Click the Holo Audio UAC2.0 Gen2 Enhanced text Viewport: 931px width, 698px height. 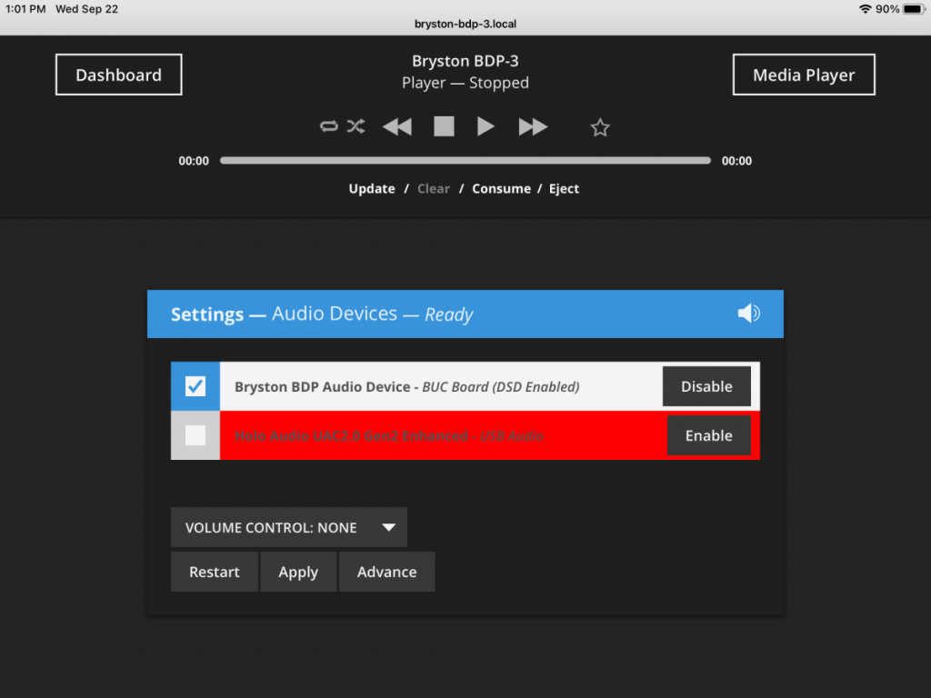tap(351, 436)
